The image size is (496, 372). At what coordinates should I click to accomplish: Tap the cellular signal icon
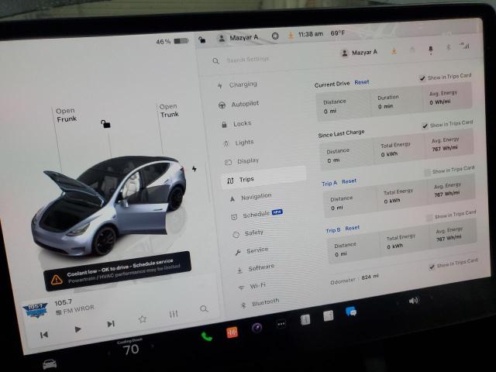pos(464,46)
